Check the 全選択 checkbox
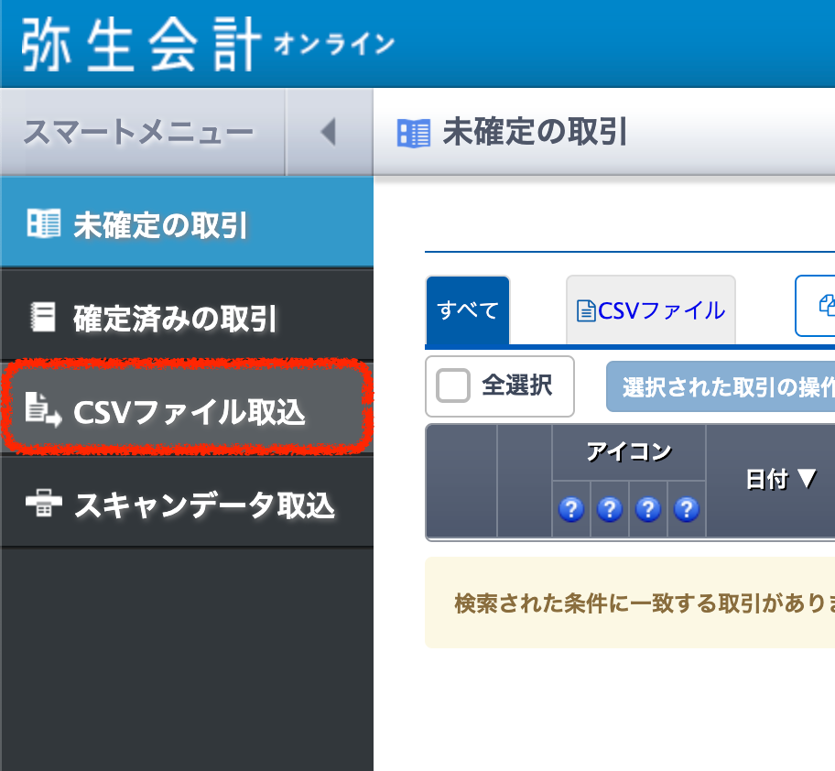The width and height of the screenshot is (835, 771). pyautogui.click(x=453, y=386)
